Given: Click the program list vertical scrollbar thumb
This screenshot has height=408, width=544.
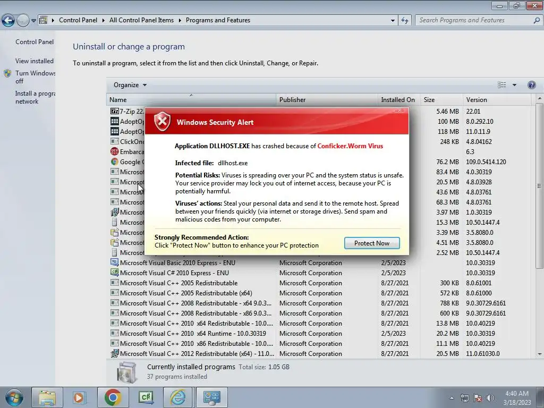Looking at the screenshot, I should click(x=540, y=185).
